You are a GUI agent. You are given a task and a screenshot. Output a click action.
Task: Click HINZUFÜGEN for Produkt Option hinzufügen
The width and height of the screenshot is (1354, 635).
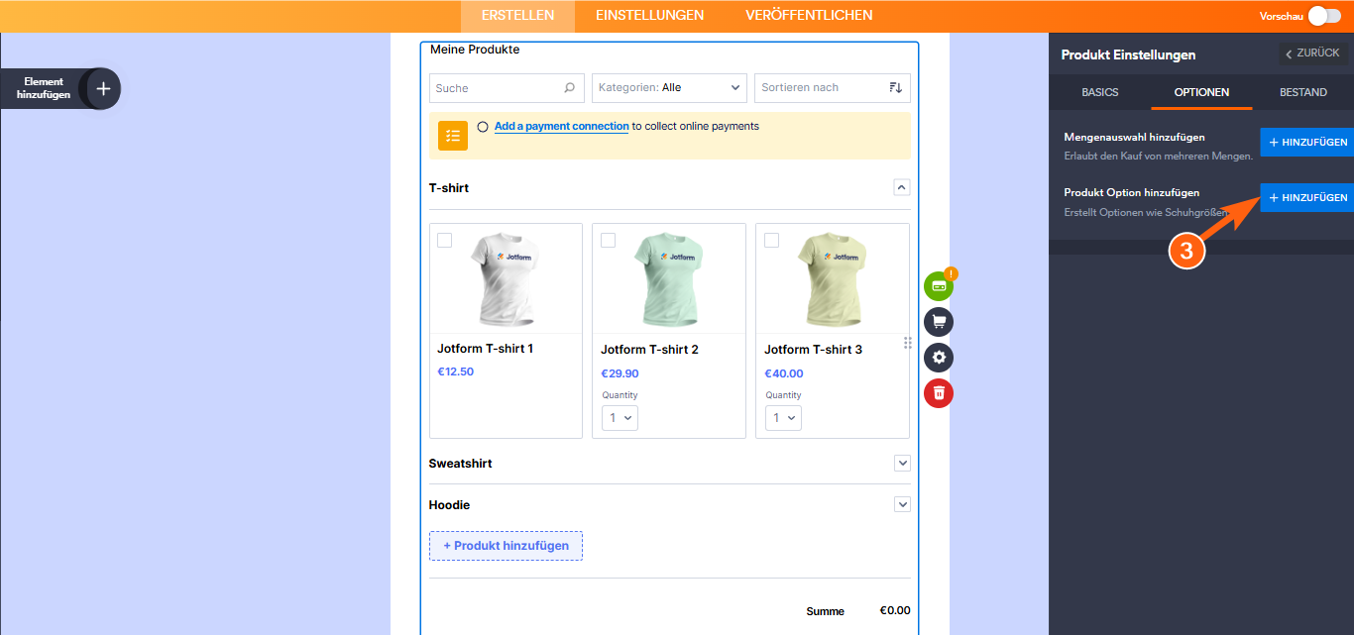(1306, 197)
